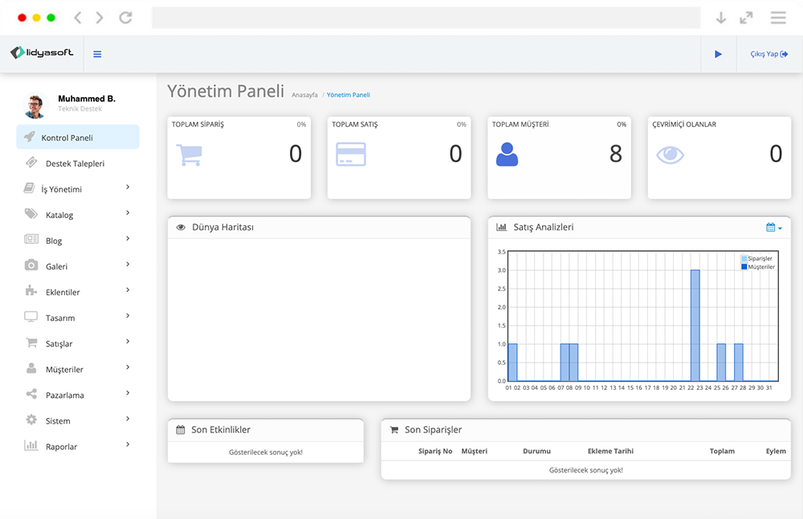The height and width of the screenshot is (519, 803).
Task: Open Destek Talepleri menu item
Action: (75, 164)
